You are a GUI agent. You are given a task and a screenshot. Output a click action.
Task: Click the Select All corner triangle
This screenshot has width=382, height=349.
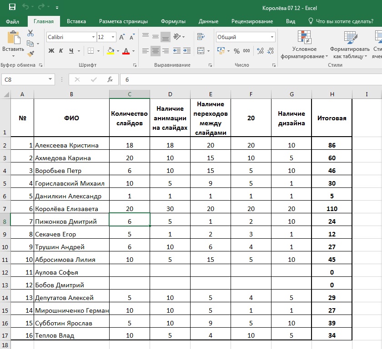[x=6, y=94]
